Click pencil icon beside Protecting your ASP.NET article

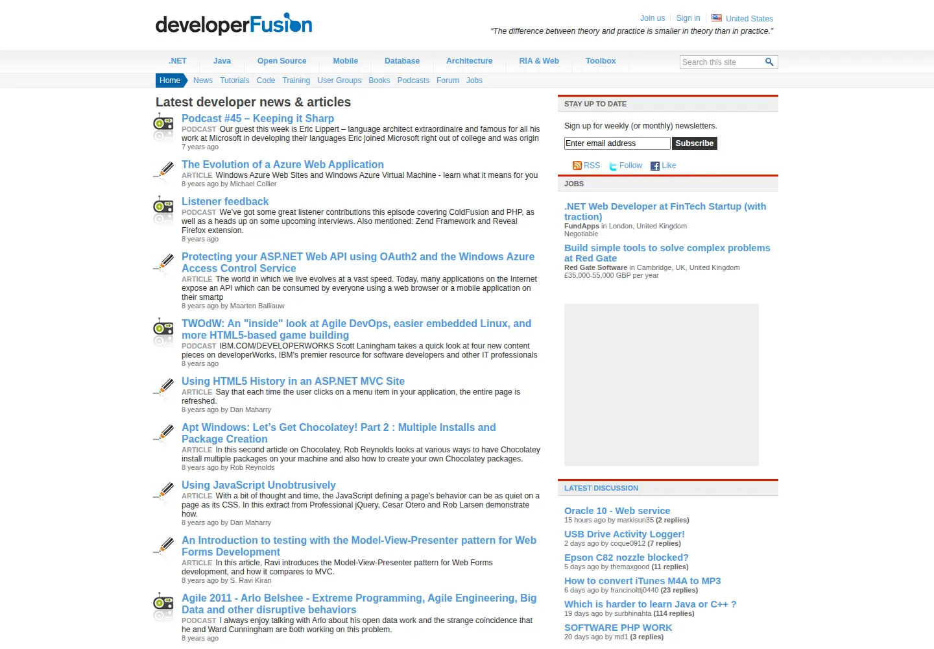(163, 262)
